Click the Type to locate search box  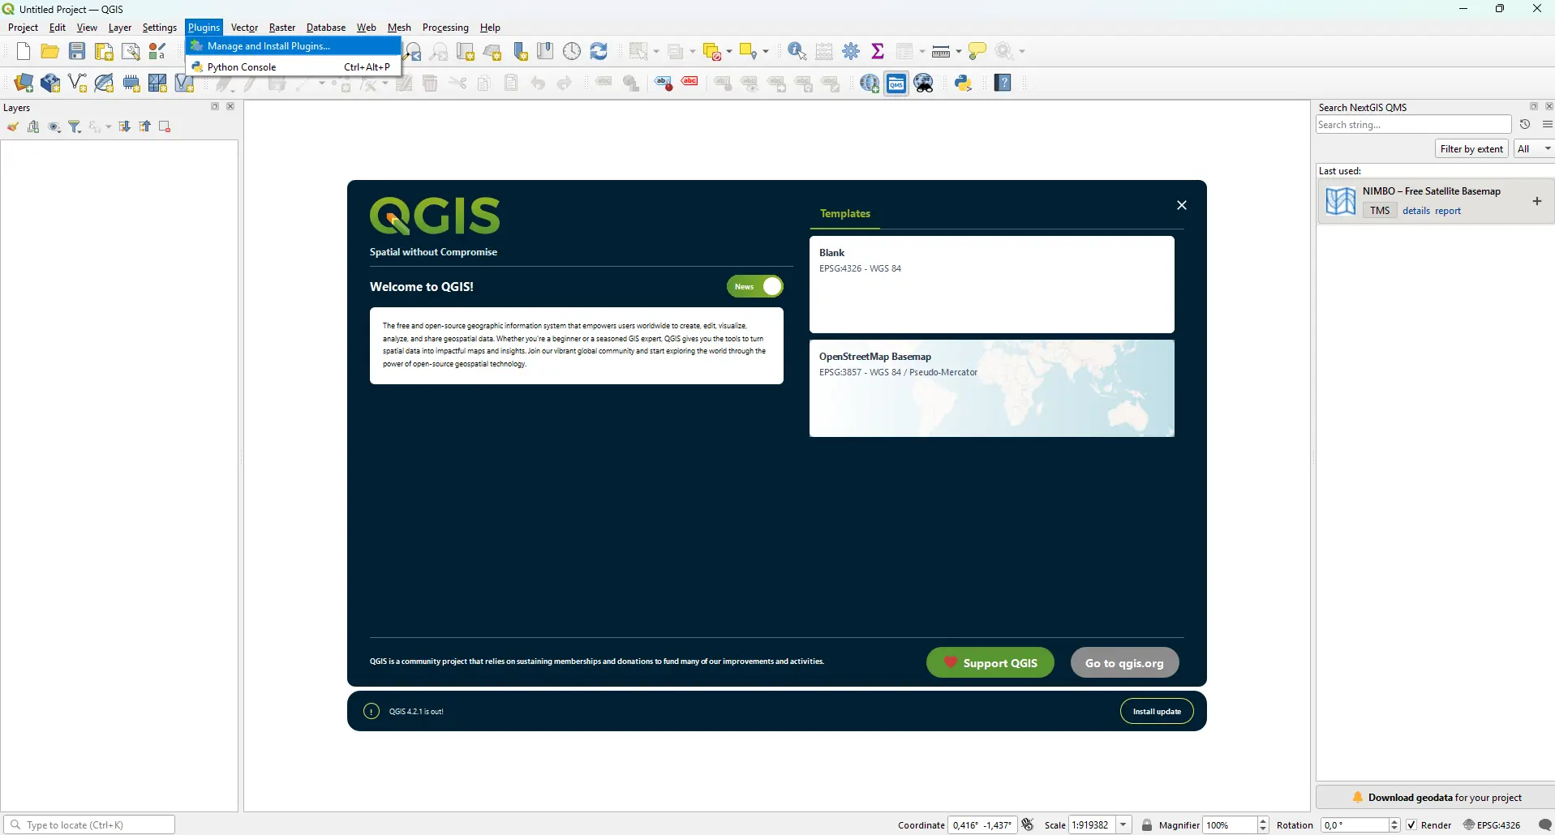point(89,824)
